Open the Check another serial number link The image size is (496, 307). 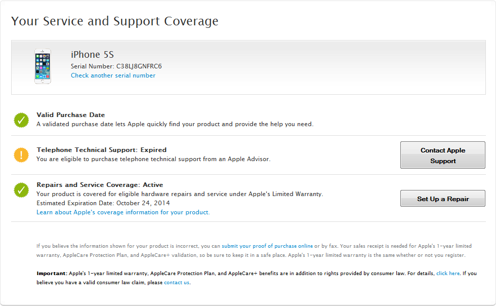coord(113,75)
